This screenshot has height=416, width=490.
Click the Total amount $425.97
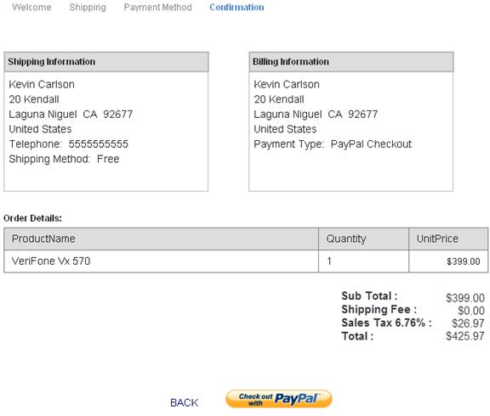tap(465, 336)
